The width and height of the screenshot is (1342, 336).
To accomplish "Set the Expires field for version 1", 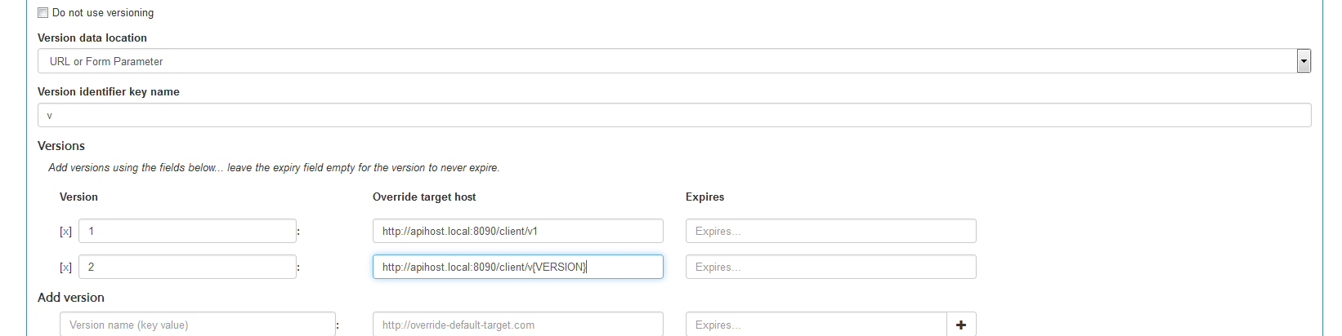I will click(x=830, y=232).
